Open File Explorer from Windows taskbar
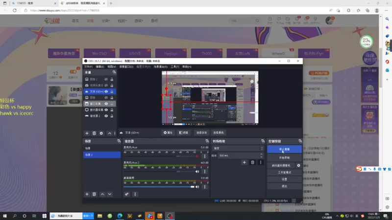This screenshot has width=392, height=220. click(100, 216)
